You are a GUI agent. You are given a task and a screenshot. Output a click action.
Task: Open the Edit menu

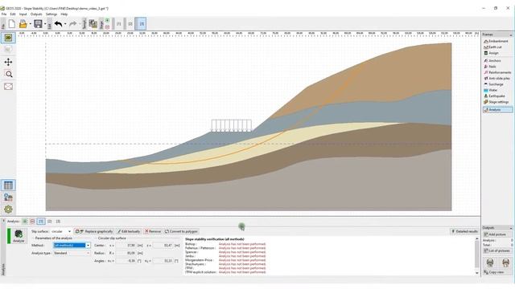13,14
